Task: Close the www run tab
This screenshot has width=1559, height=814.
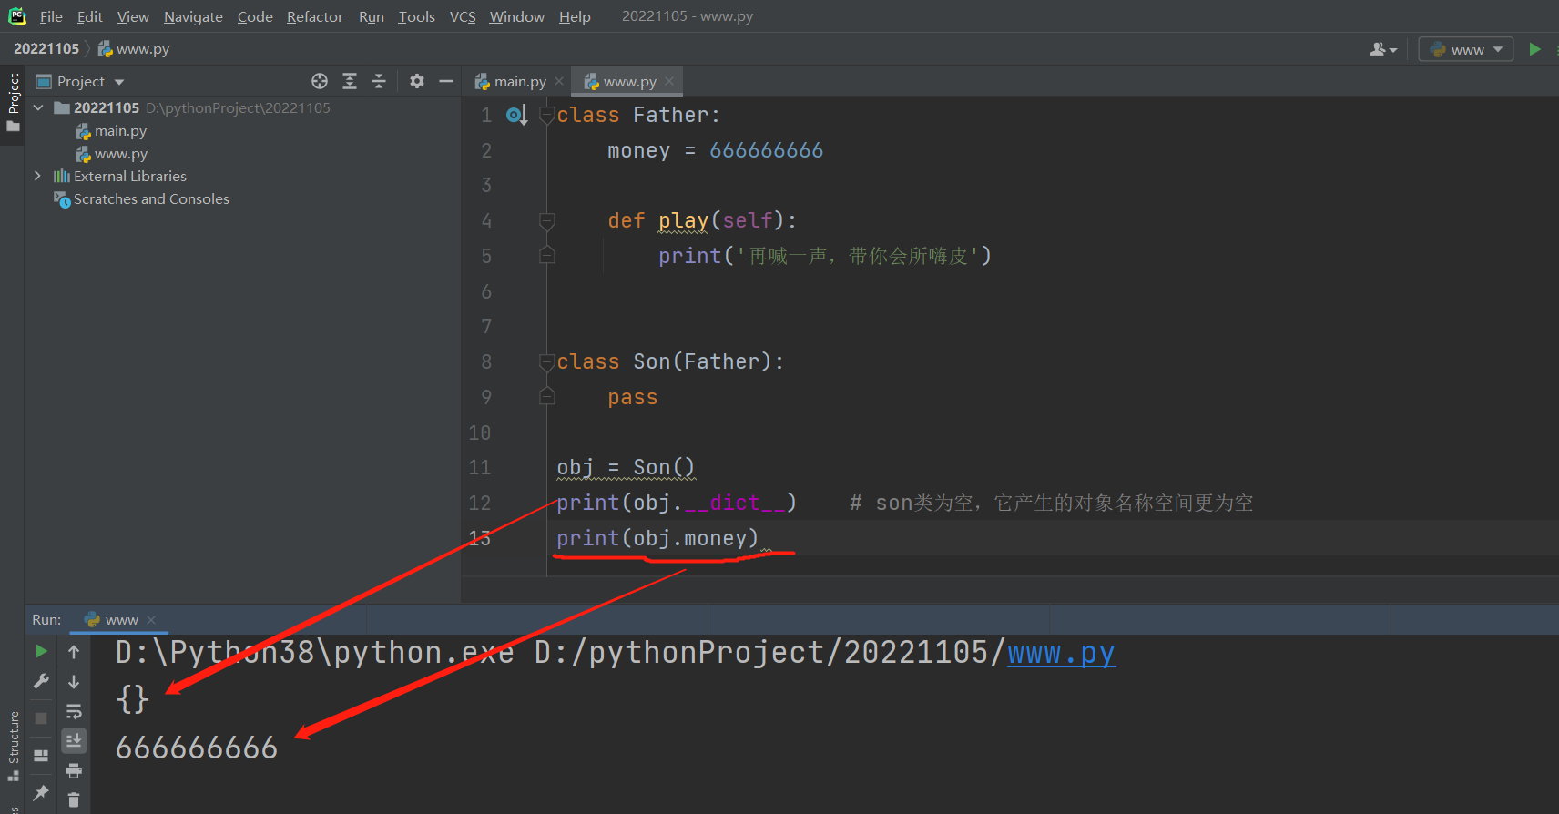Action: pyautogui.click(x=151, y=620)
